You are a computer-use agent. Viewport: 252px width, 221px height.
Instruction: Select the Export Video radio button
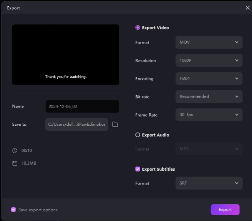138,28
